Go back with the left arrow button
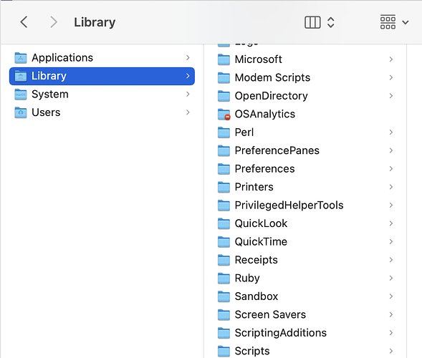This screenshot has width=422, height=358. [x=24, y=22]
